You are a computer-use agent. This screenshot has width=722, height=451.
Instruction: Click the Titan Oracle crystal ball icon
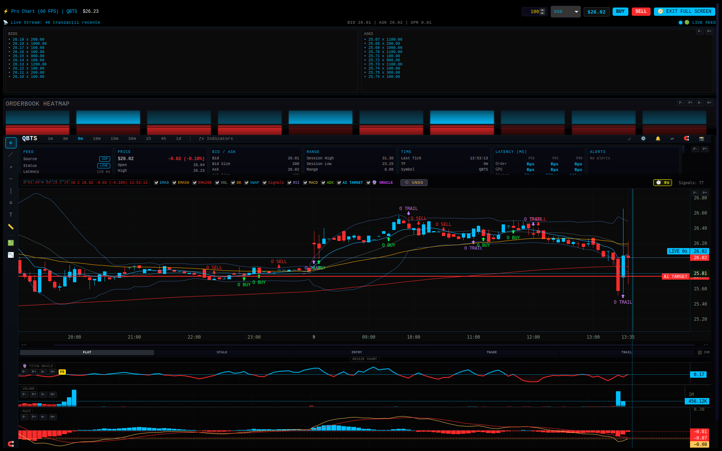(25, 366)
